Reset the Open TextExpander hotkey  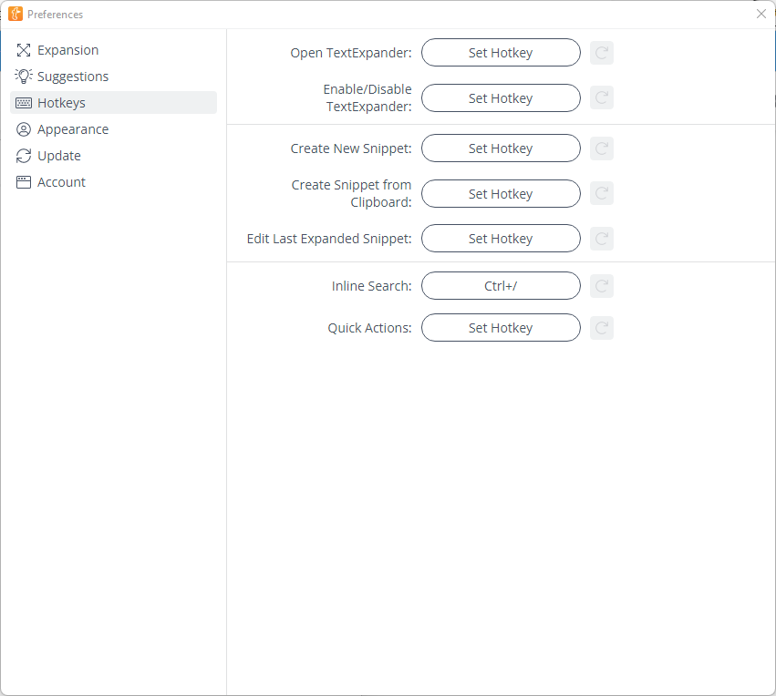tap(601, 53)
